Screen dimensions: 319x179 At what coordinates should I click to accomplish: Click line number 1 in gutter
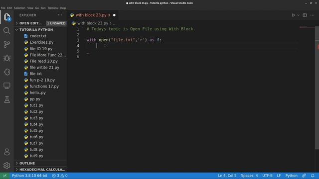[x=78, y=29]
